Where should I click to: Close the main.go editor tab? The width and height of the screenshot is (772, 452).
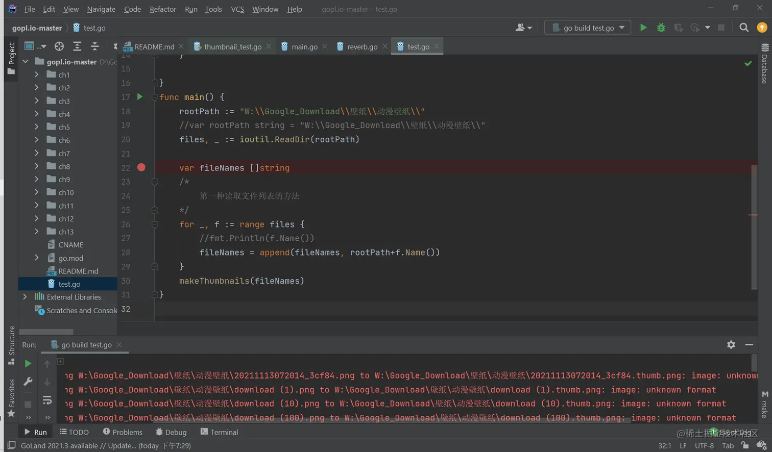[x=324, y=46]
